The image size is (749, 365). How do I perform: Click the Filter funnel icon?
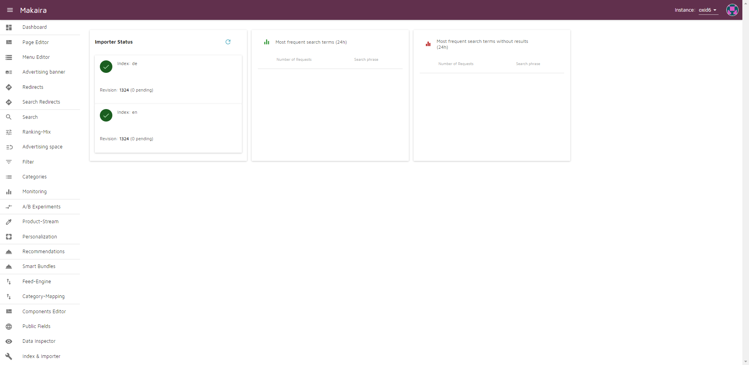(9, 162)
